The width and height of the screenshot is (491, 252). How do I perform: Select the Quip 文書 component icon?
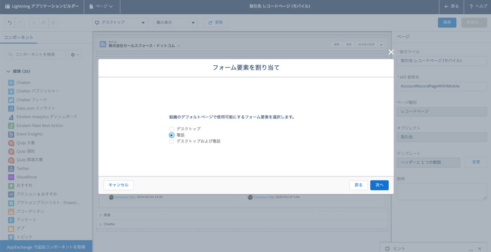click(x=11, y=143)
